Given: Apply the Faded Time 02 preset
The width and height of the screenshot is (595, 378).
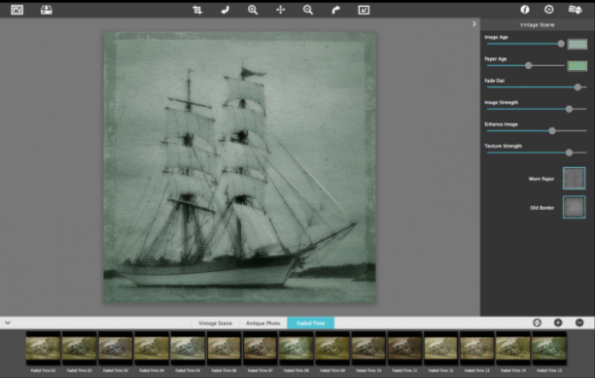Looking at the screenshot, I should [80, 349].
